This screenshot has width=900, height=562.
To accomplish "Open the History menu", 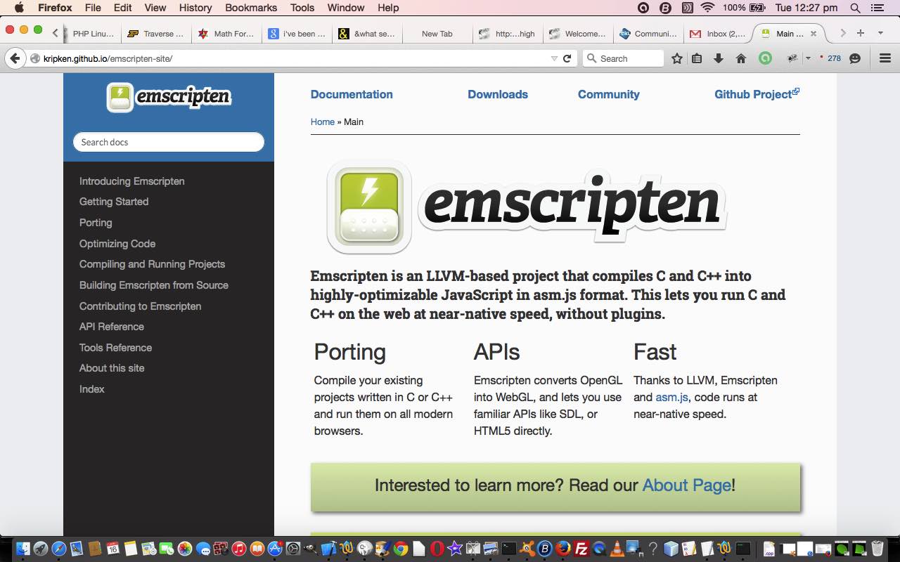I will (x=195, y=8).
